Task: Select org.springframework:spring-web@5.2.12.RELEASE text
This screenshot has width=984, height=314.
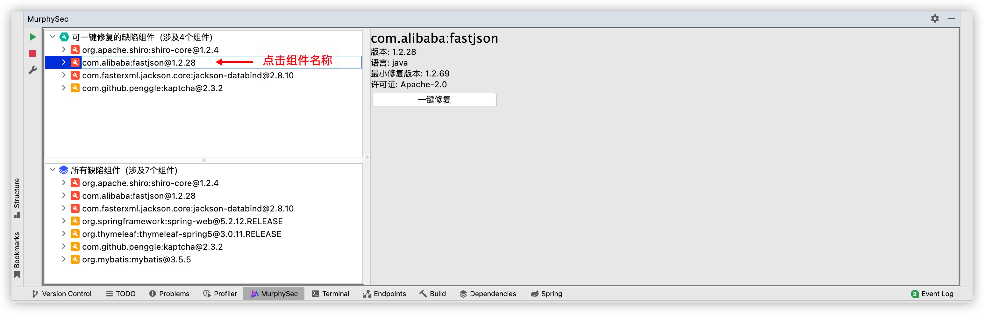Action: point(182,221)
